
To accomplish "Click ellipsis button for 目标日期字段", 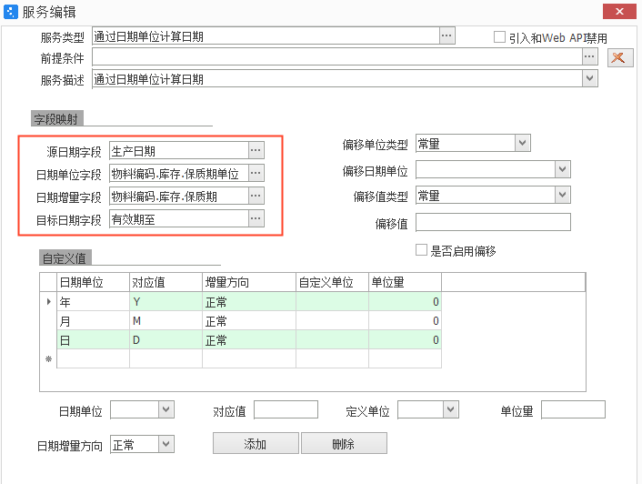I will 256,218.
